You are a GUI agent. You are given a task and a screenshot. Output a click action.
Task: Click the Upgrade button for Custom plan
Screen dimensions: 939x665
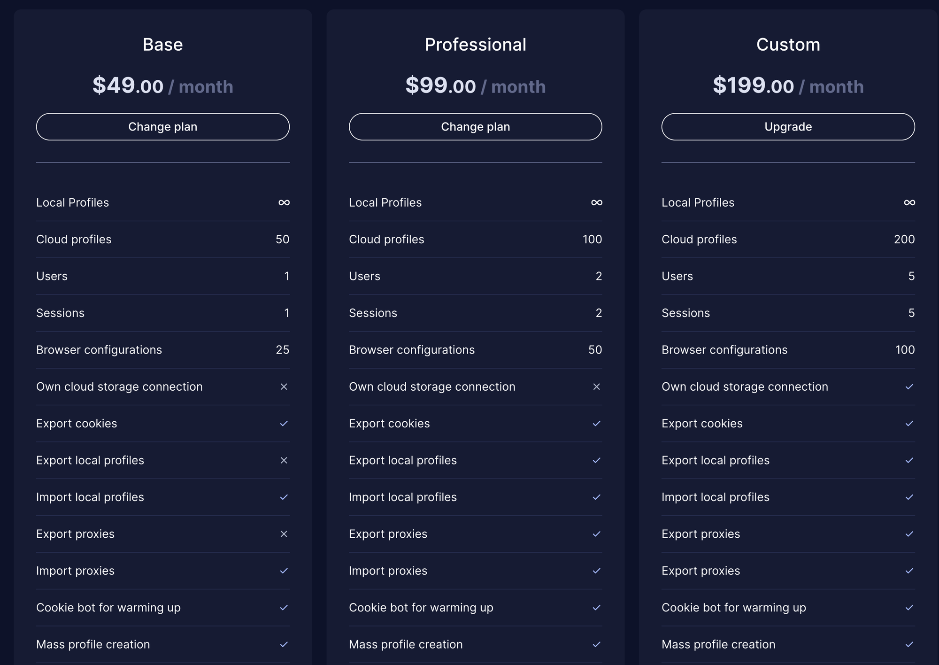[x=788, y=127]
